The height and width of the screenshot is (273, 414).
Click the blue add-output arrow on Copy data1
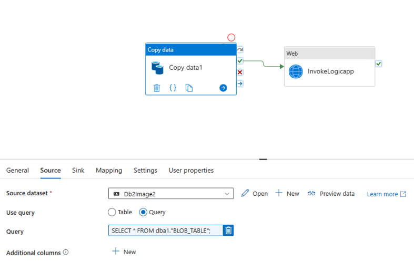point(223,88)
